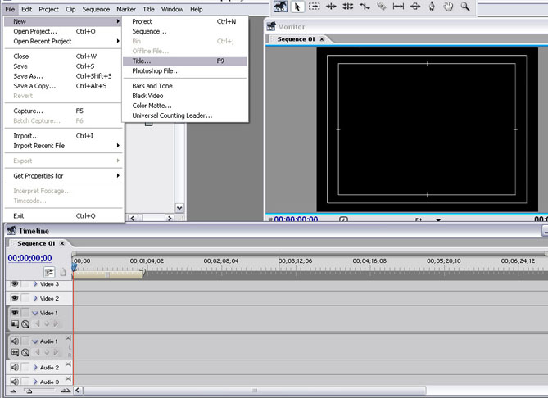Hide the Video 3 track
Image resolution: width=548 pixels, height=398 pixels.
click(x=15, y=284)
